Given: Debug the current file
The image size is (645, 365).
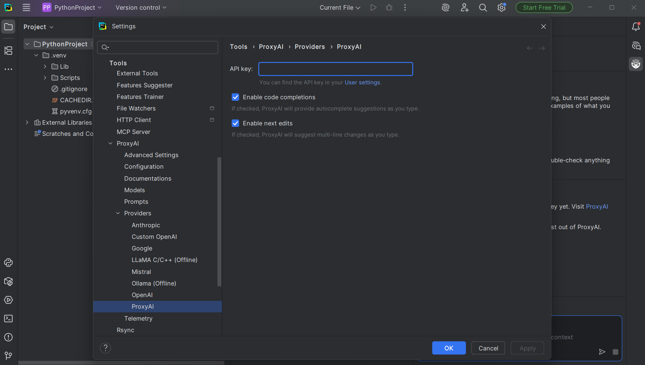Looking at the screenshot, I should pos(389,7).
